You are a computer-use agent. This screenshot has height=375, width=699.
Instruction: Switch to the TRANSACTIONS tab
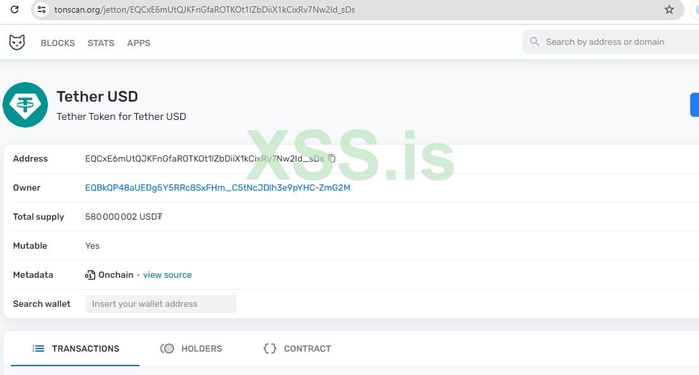point(75,348)
